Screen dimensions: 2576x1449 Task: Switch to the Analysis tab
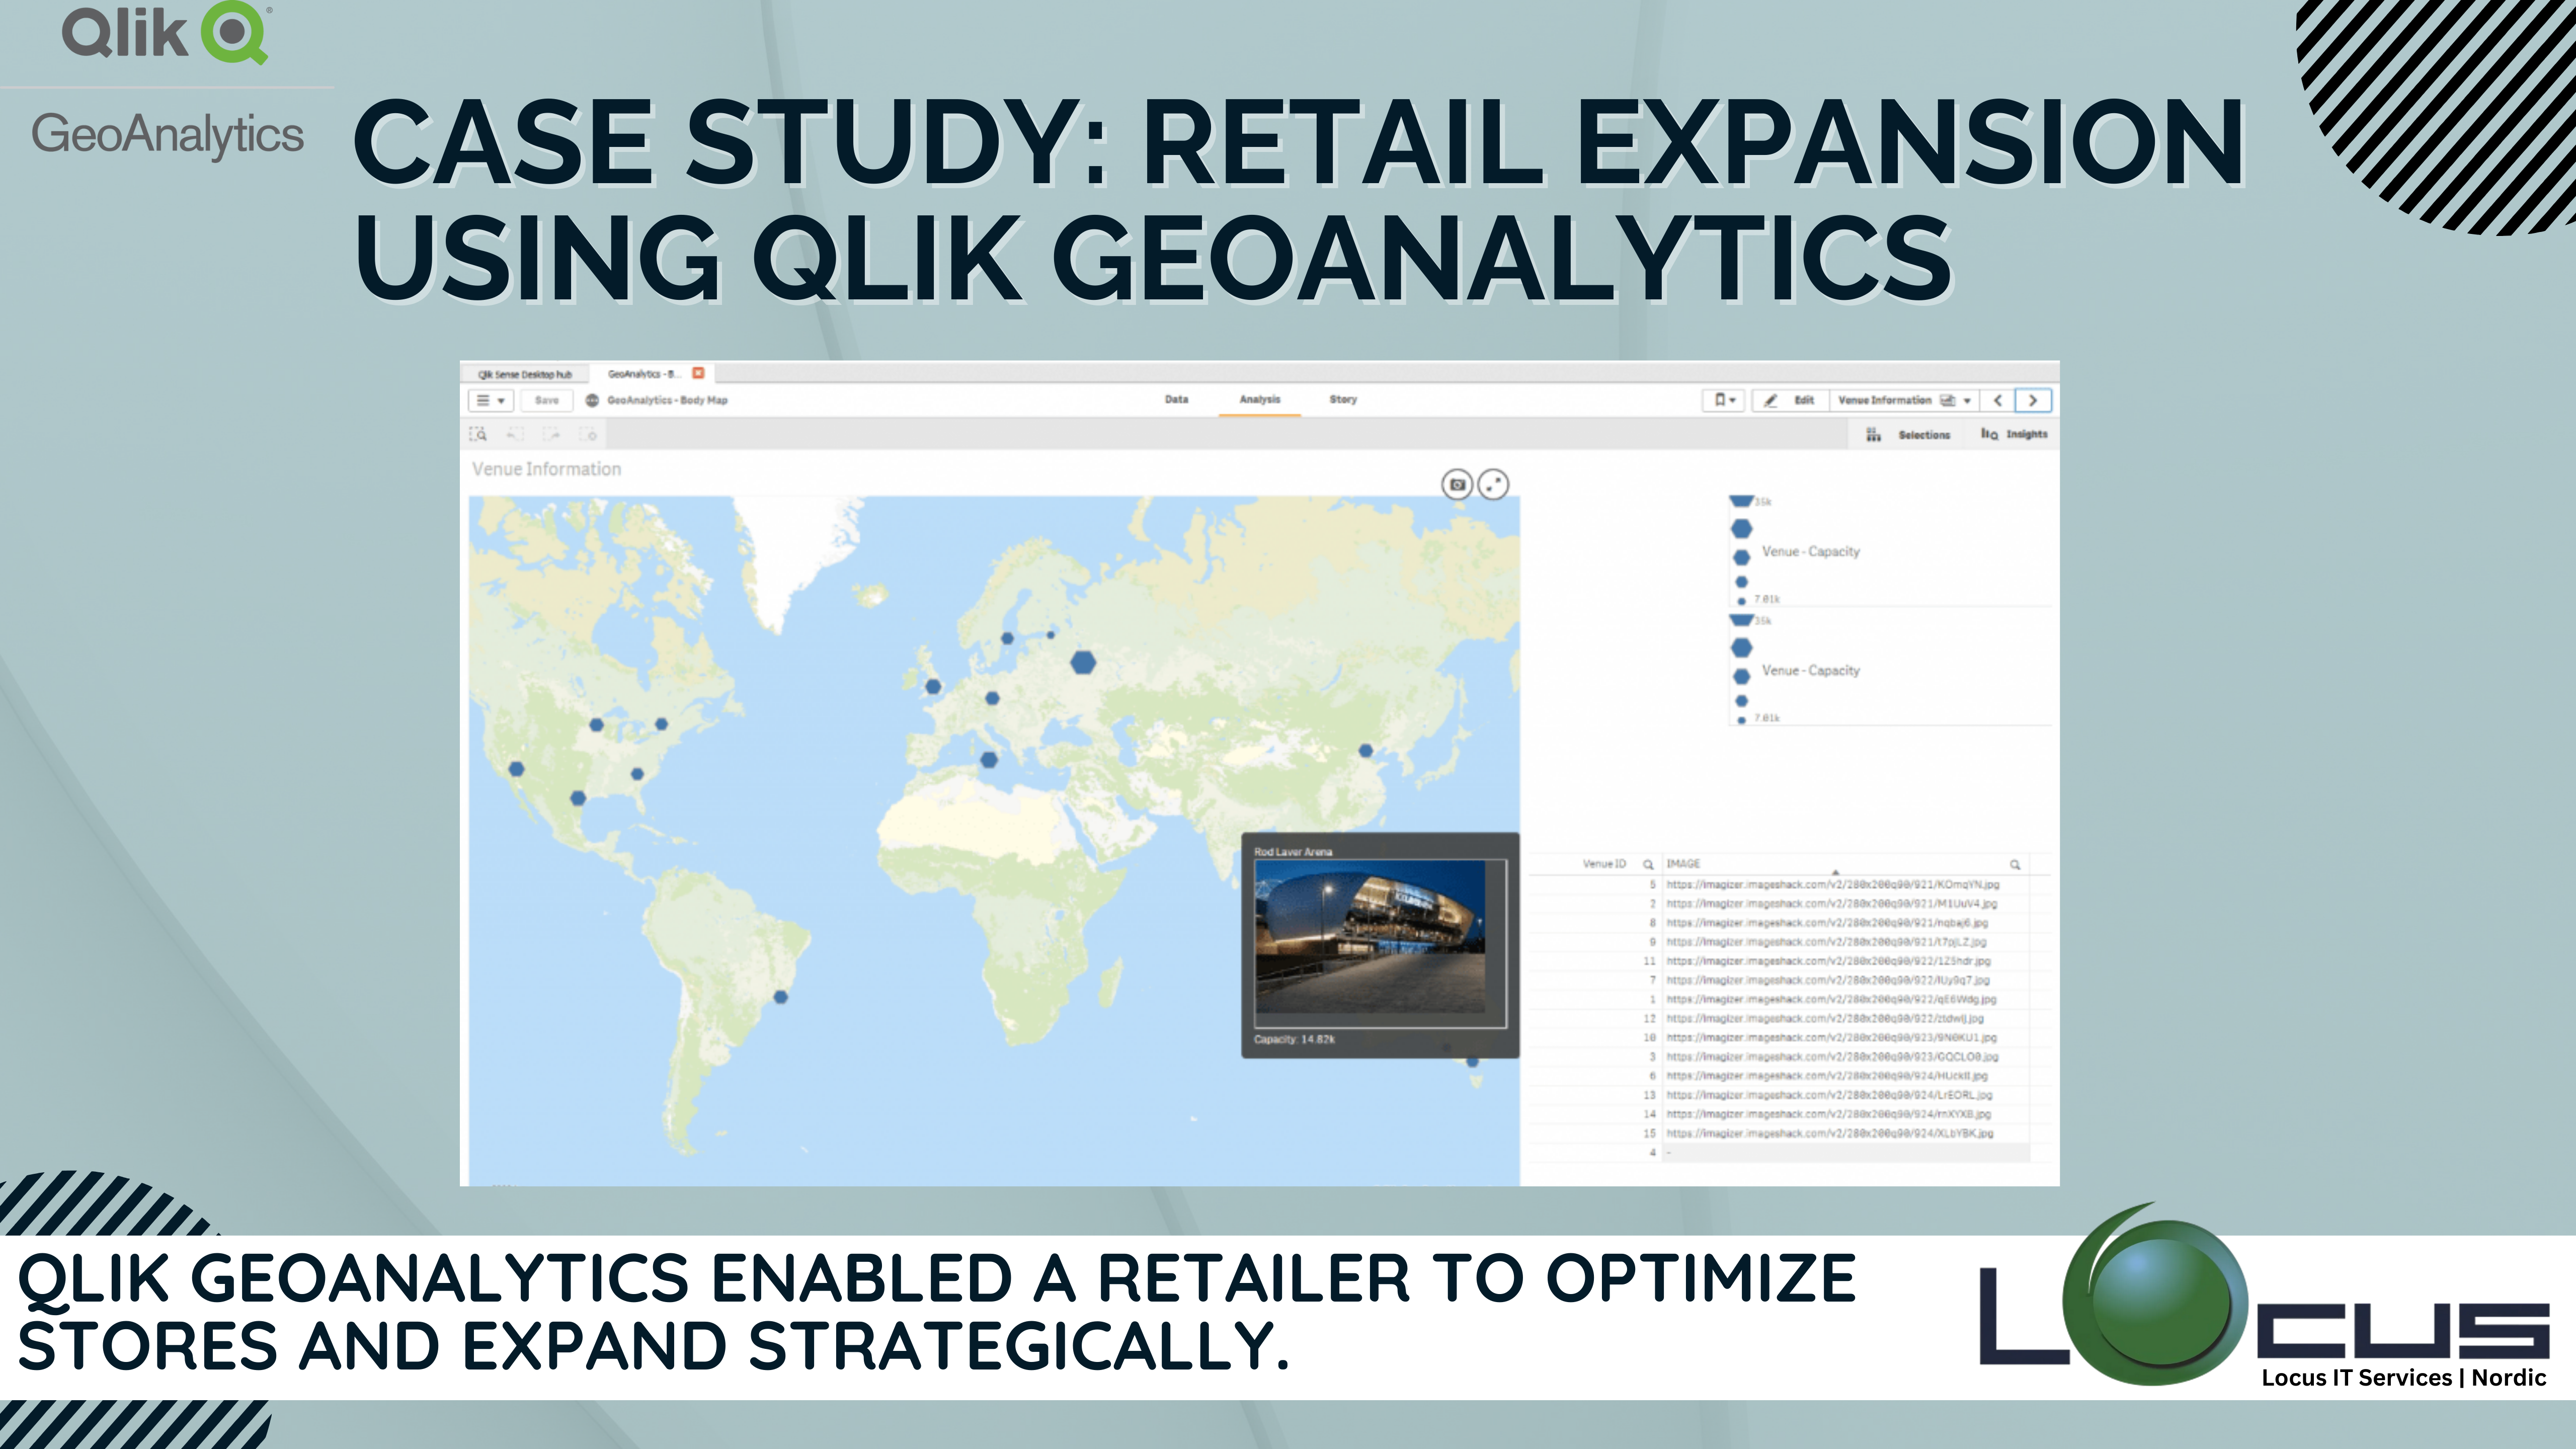[1259, 399]
